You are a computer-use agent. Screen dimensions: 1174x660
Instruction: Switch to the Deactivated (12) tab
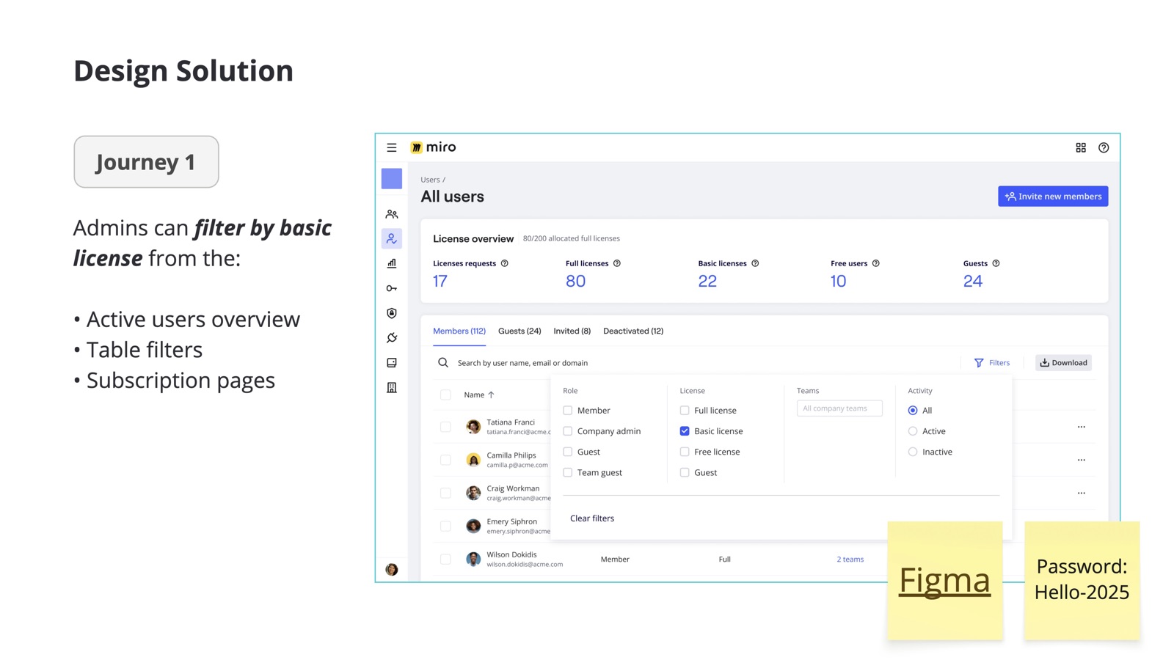pos(633,331)
